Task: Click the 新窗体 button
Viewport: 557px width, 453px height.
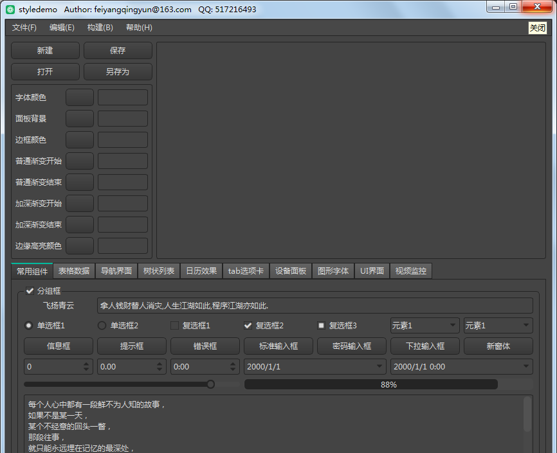Action: click(x=498, y=346)
